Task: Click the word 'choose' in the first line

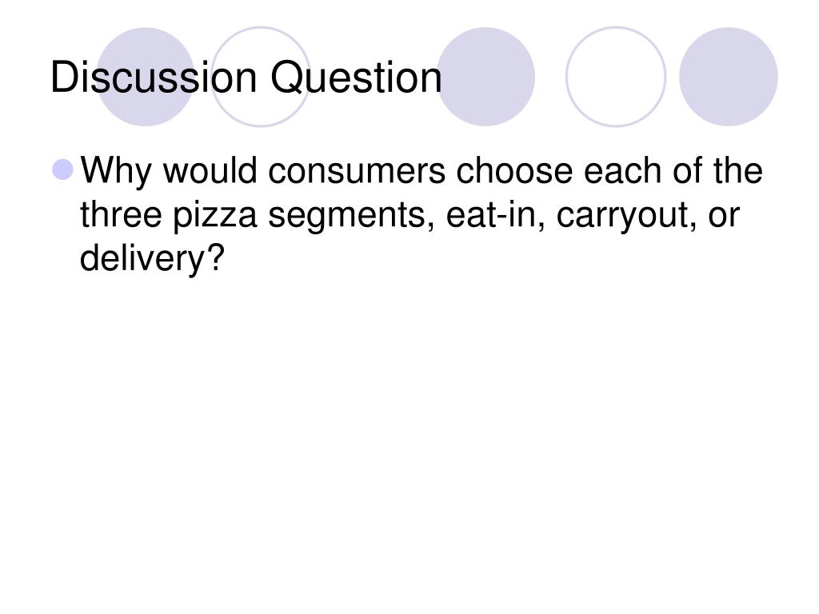Action: (514, 170)
